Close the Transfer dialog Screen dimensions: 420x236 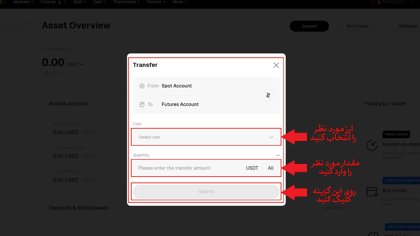(x=276, y=65)
